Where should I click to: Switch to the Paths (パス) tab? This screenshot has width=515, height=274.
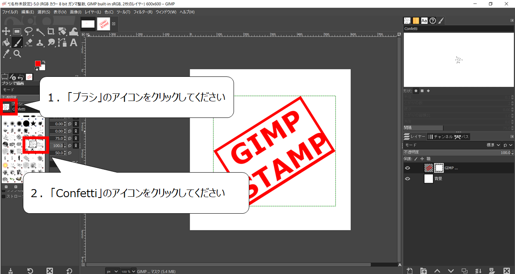pyautogui.click(x=462, y=137)
